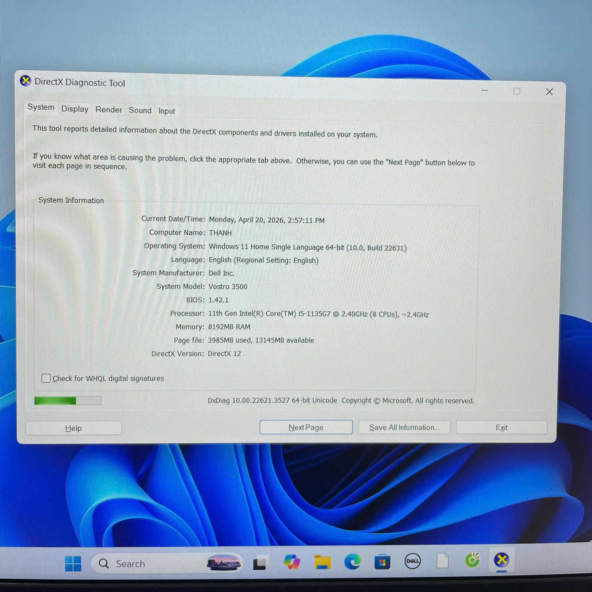Click the DxDiag taskbar icon
The height and width of the screenshot is (592, 592).
[501, 559]
